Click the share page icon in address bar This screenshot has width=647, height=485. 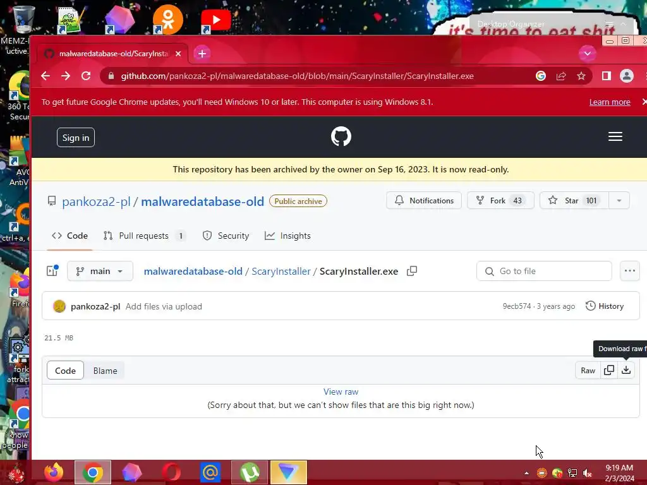[561, 76]
